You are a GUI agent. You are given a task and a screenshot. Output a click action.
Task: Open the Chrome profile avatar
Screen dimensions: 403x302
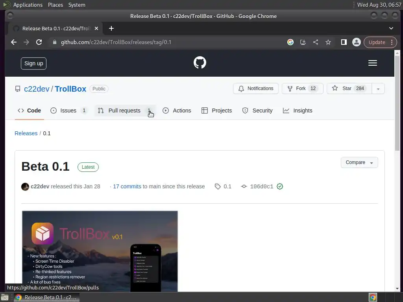(356, 42)
